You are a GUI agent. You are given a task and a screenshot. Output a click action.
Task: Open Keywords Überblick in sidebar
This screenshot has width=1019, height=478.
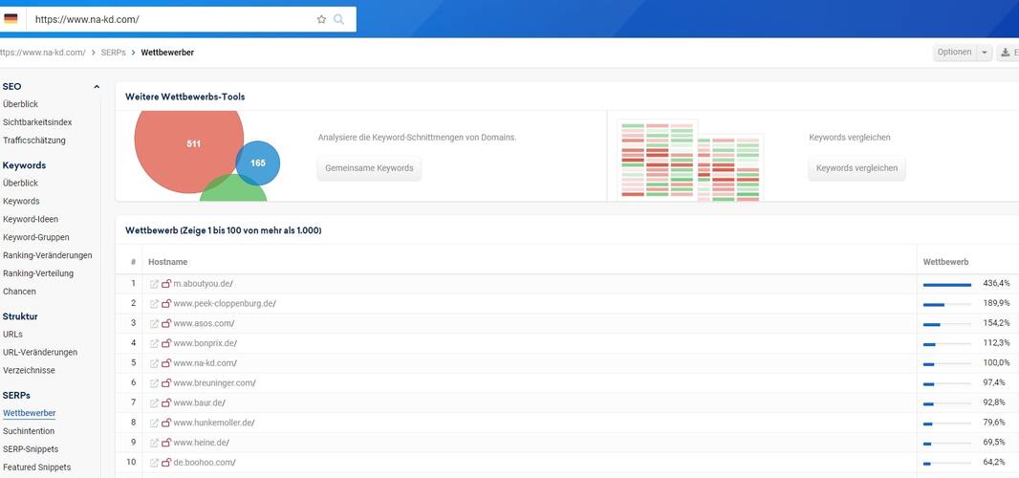pos(20,184)
